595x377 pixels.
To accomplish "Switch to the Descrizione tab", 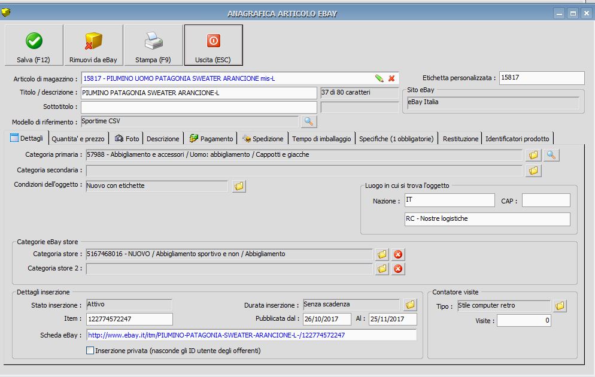I will point(163,139).
